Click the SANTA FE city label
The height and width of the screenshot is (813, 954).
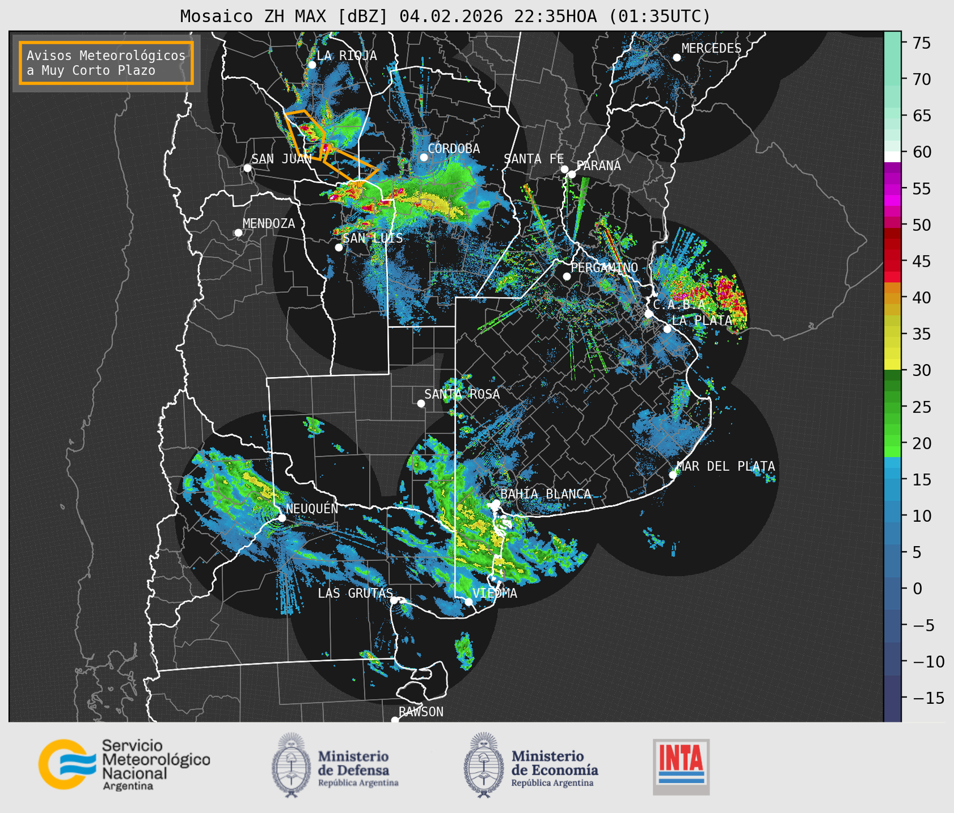coord(534,159)
